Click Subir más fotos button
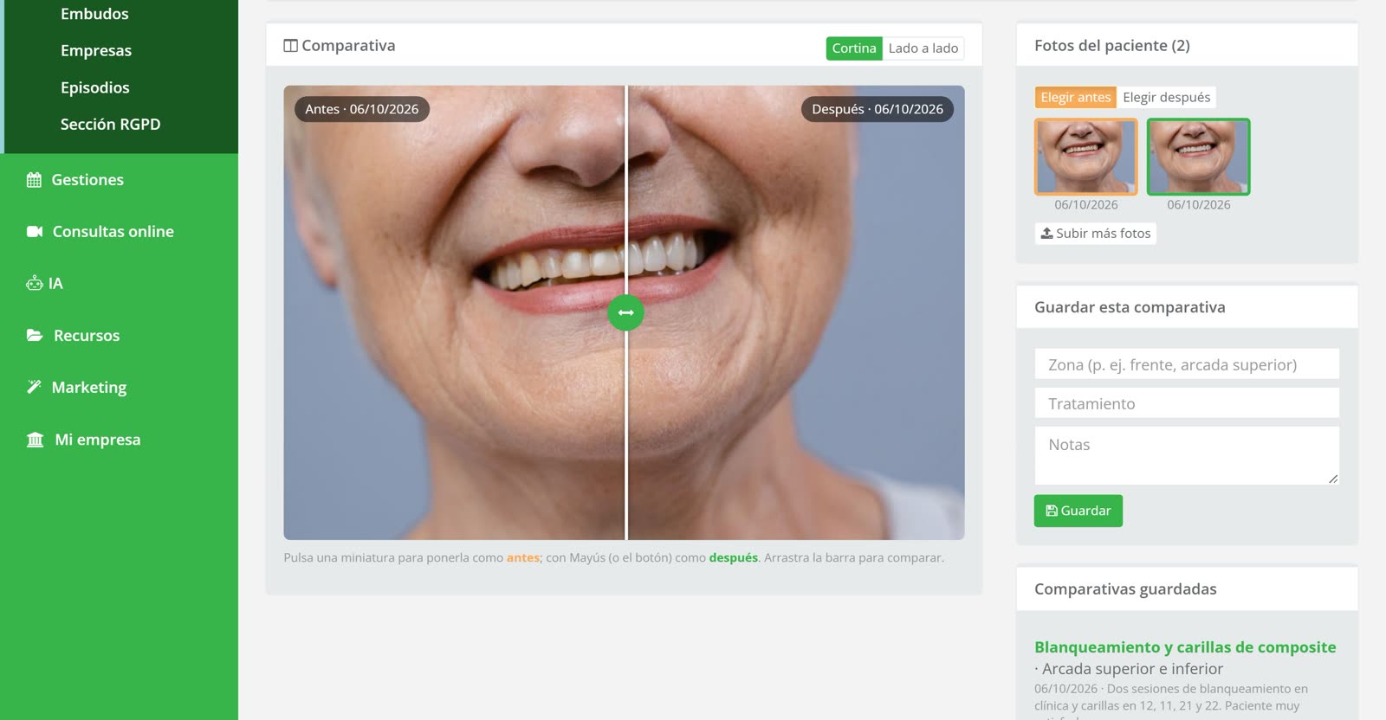This screenshot has width=1386, height=720. click(x=1096, y=234)
